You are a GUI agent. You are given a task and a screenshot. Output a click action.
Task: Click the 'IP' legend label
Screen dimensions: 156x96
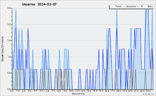click(x=142, y=6)
